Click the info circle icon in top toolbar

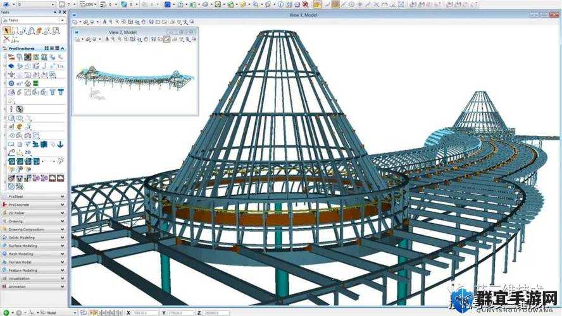pyautogui.click(x=280, y=4)
